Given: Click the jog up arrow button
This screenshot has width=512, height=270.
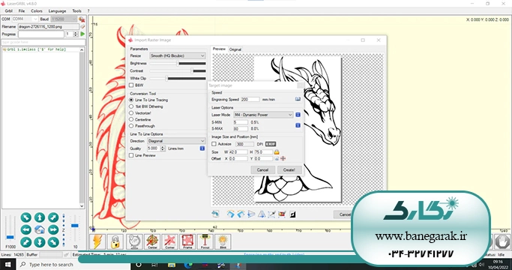Looking at the screenshot, I should (40, 217).
